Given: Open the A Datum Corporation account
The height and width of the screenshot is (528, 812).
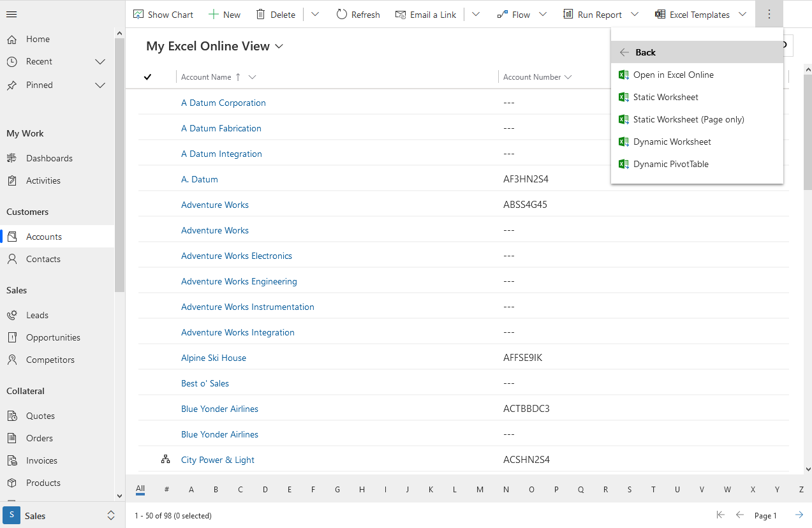Looking at the screenshot, I should (223, 102).
